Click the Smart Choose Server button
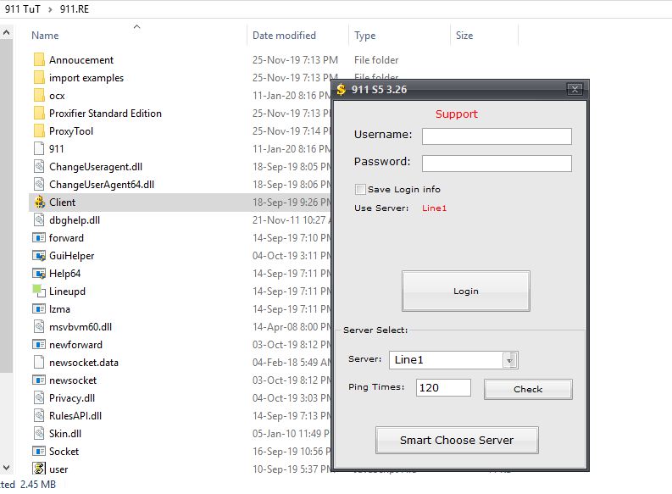 coord(457,440)
